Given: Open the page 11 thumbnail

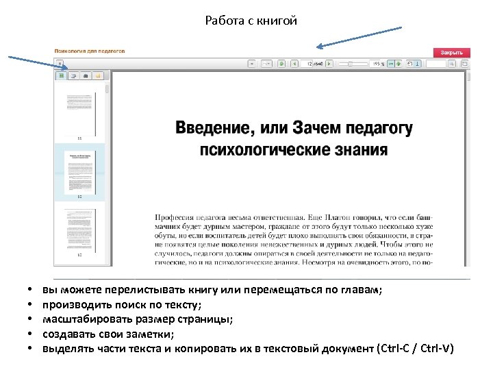Looking at the screenshot, I should [80, 114].
